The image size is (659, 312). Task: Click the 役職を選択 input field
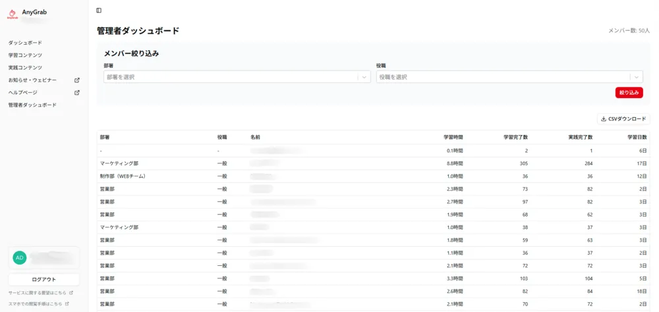click(x=509, y=77)
